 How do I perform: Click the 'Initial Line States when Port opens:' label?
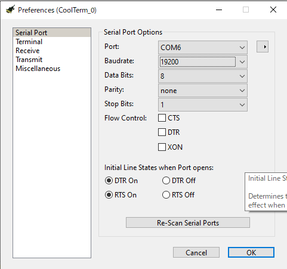pyautogui.click(x=159, y=168)
